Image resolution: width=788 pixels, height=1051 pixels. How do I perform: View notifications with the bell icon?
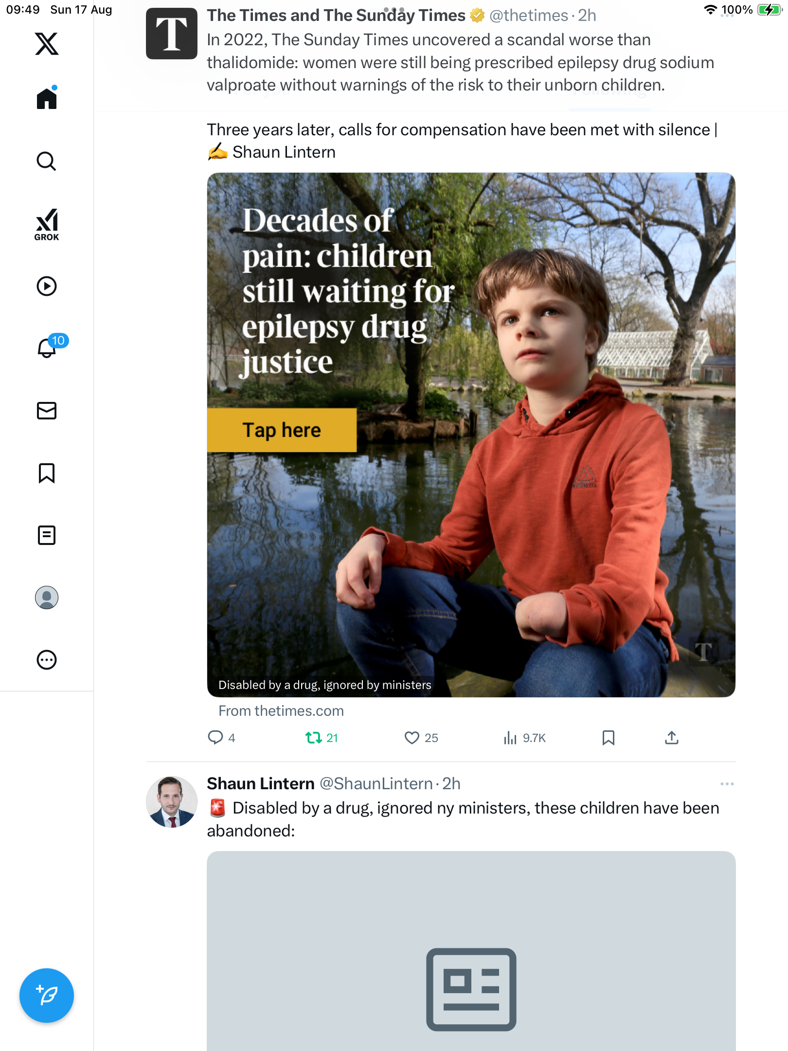click(x=48, y=347)
